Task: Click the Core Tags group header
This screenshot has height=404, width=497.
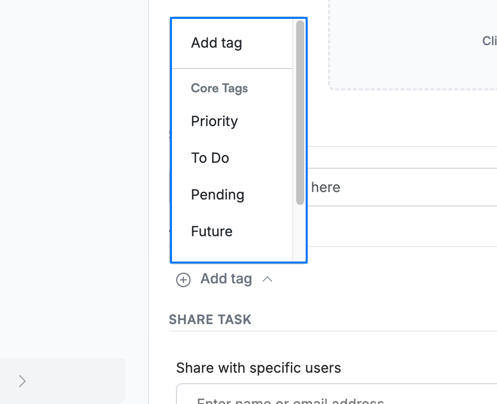Action: click(x=219, y=88)
